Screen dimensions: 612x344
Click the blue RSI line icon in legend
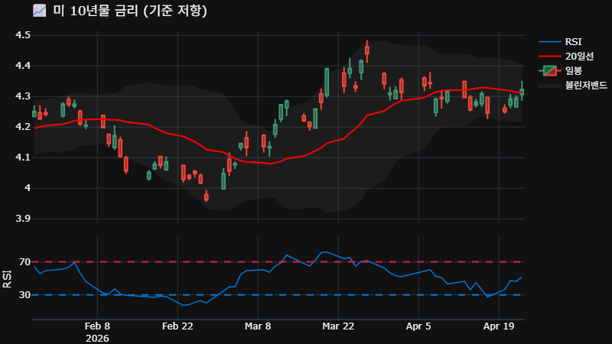(x=550, y=41)
